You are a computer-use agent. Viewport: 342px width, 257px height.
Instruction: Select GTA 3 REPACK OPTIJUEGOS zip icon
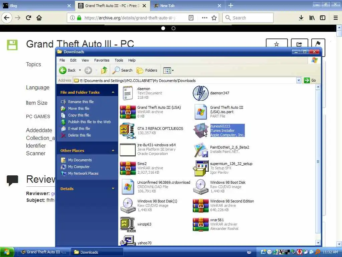tap(128, 131)
